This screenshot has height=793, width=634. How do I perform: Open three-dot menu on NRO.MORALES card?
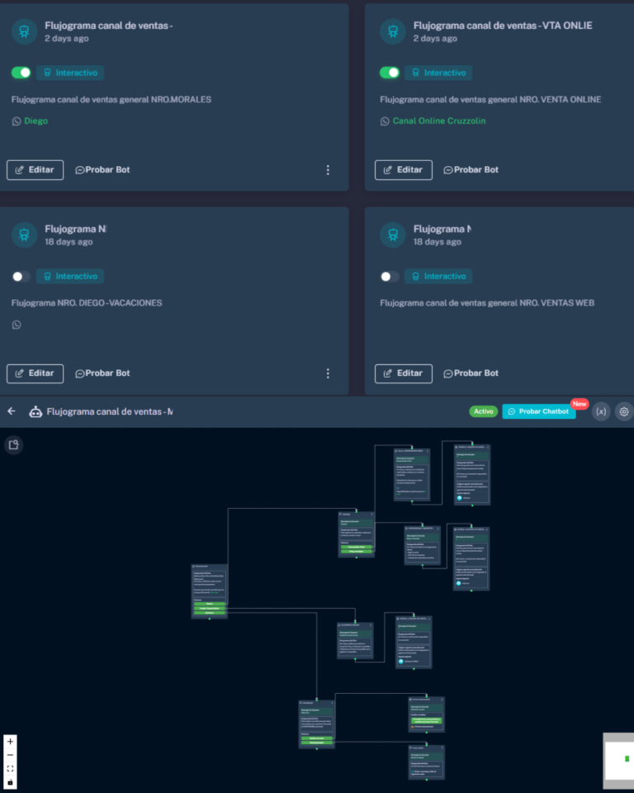point(328,170)
